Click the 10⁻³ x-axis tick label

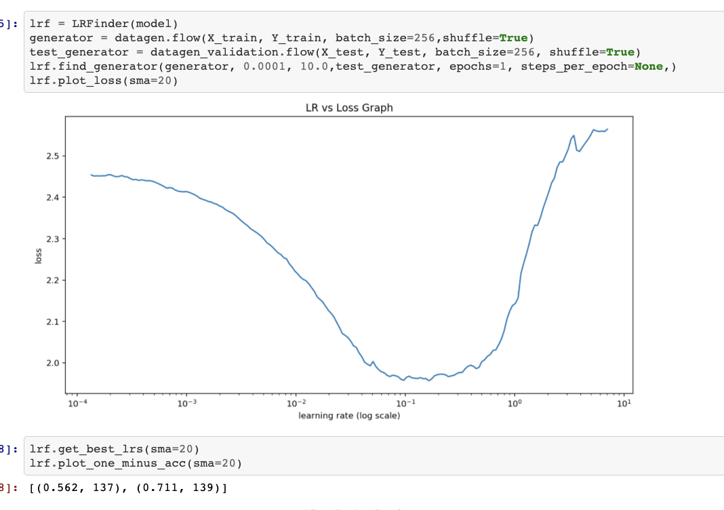[x=186, y=403]
